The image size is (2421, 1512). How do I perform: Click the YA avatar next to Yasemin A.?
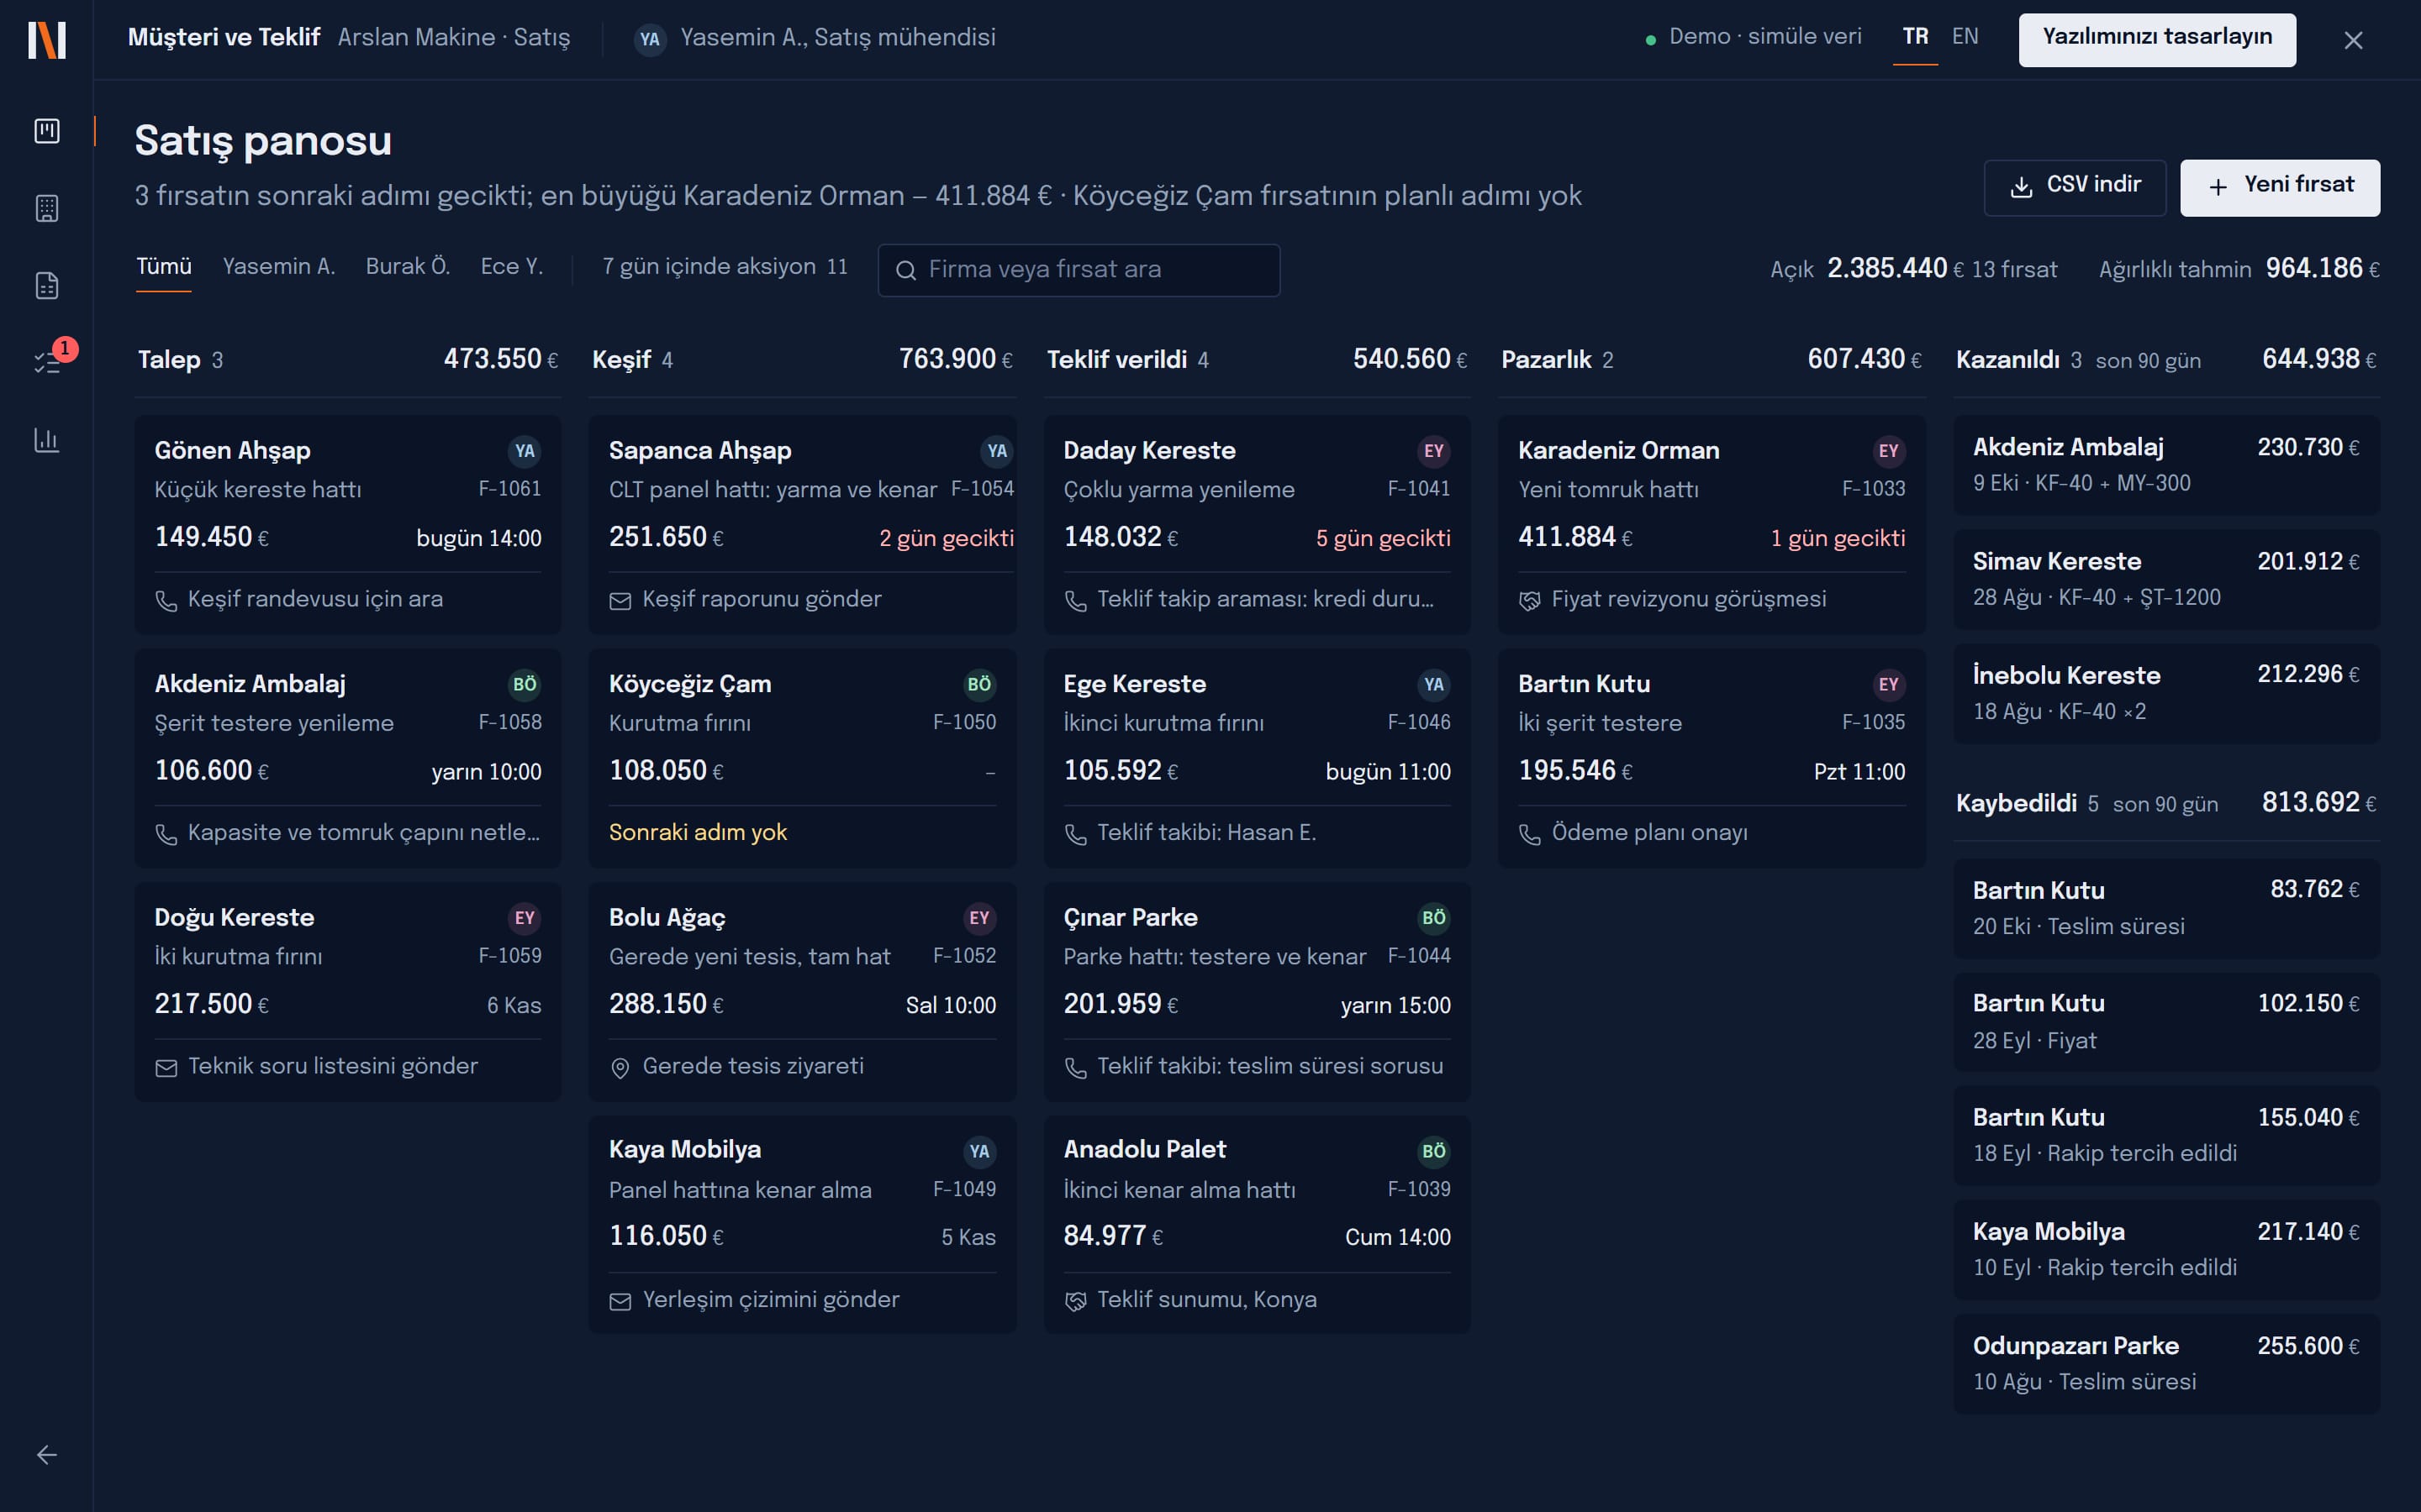pyautogui.click(x=651, y=39)
